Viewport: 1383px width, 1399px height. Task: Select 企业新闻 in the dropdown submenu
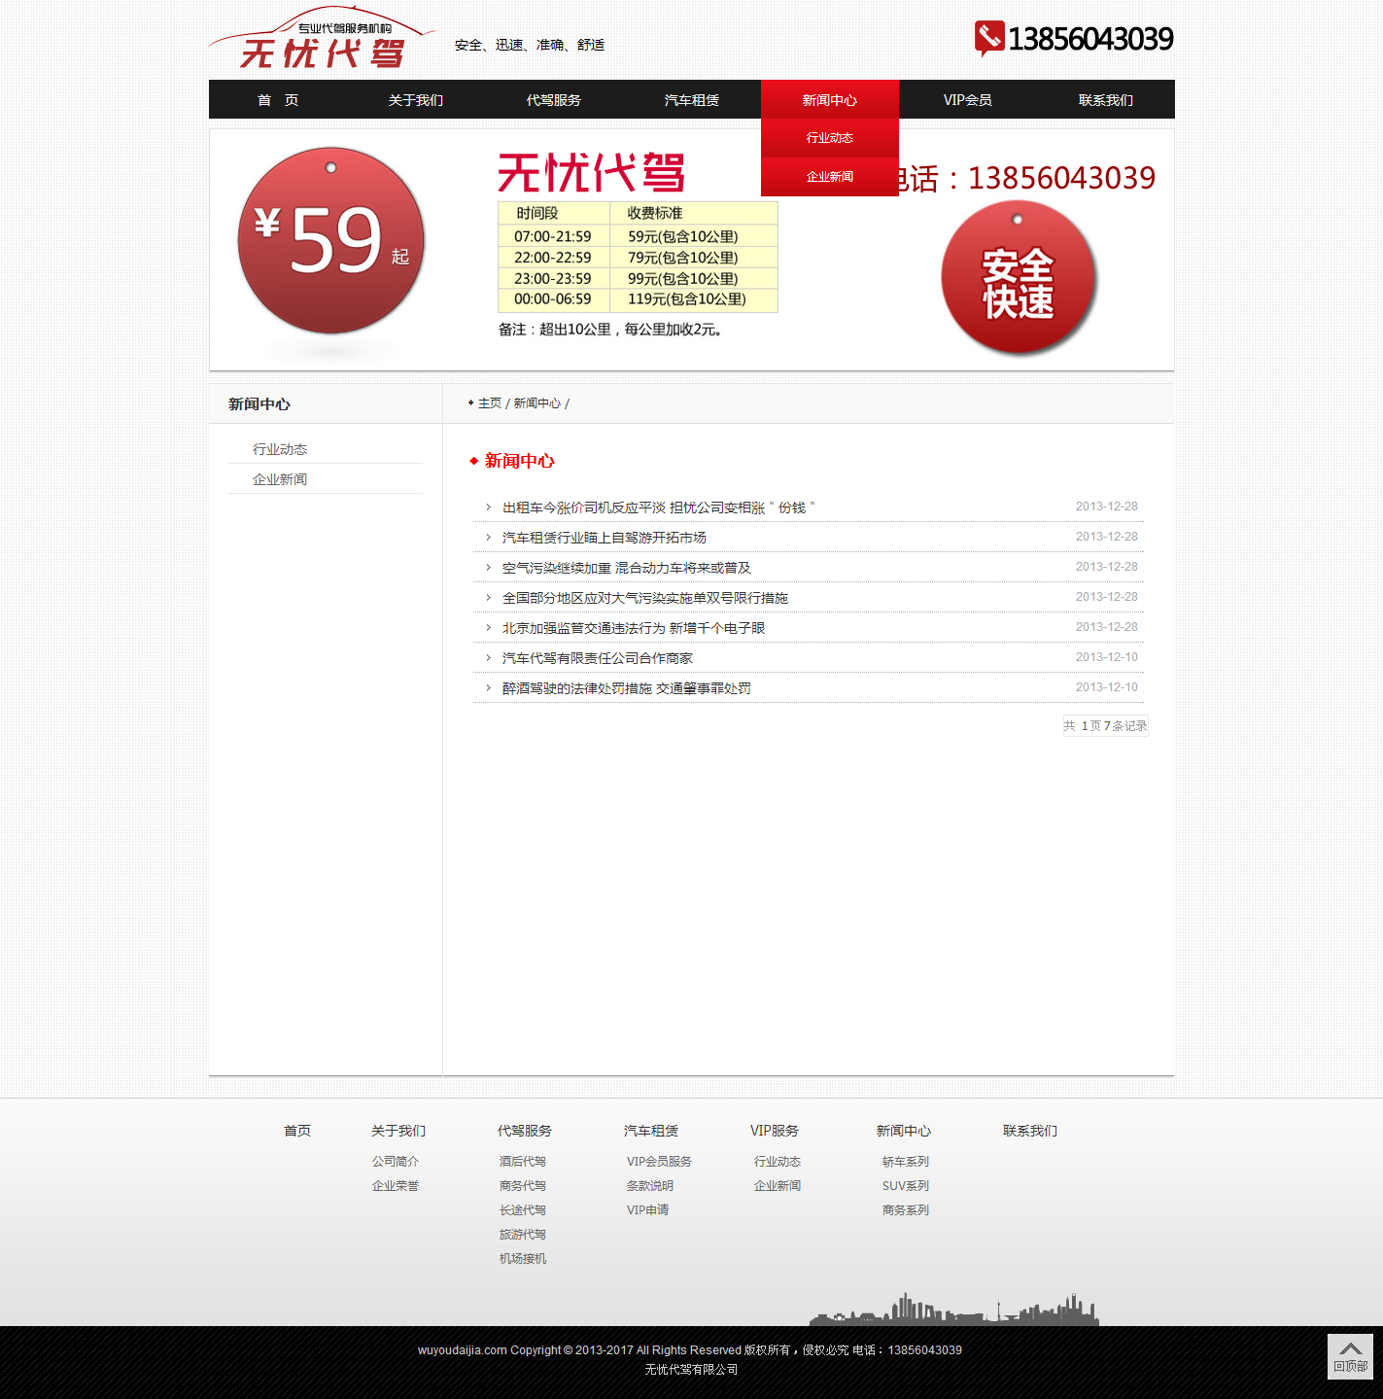coord(829,177)
